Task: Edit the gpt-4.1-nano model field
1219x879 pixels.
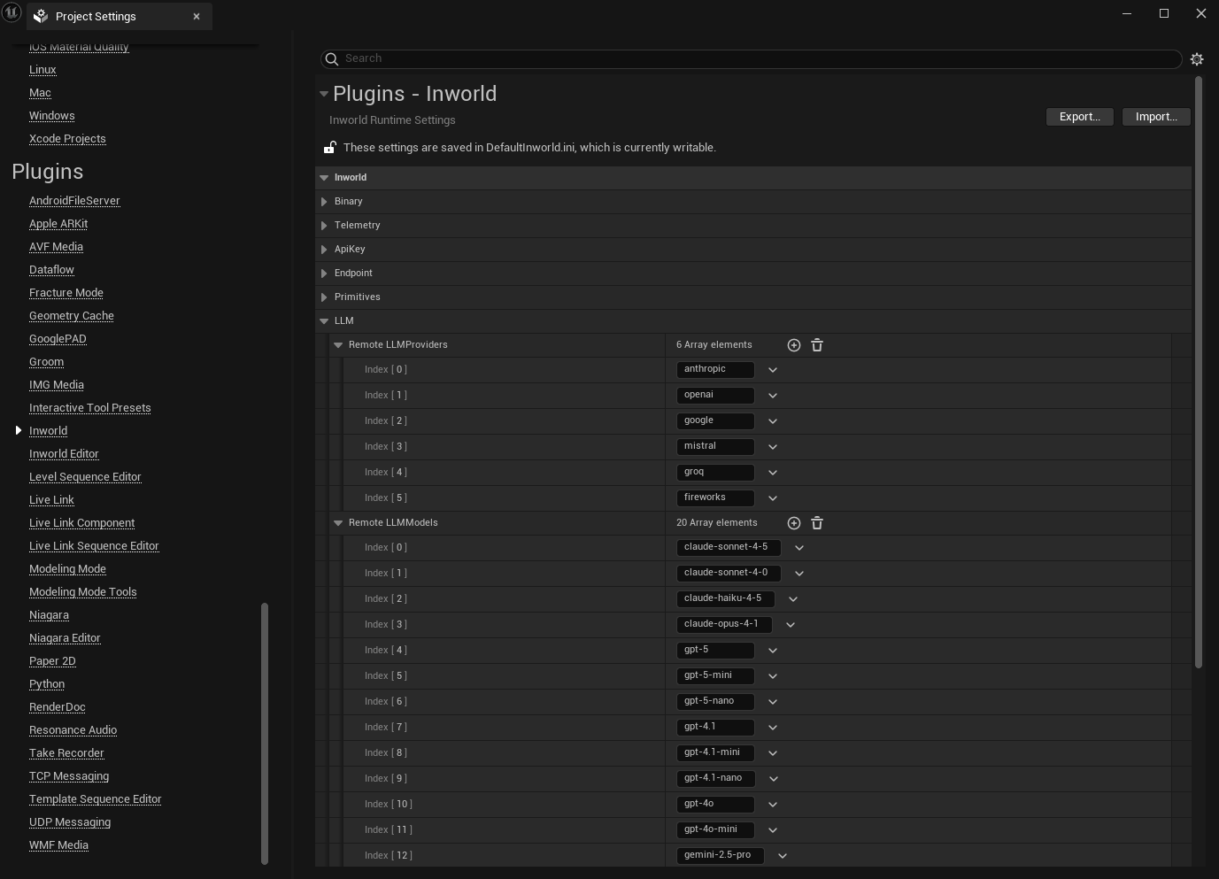Action: pyautogui.click(x=716, y=779)
